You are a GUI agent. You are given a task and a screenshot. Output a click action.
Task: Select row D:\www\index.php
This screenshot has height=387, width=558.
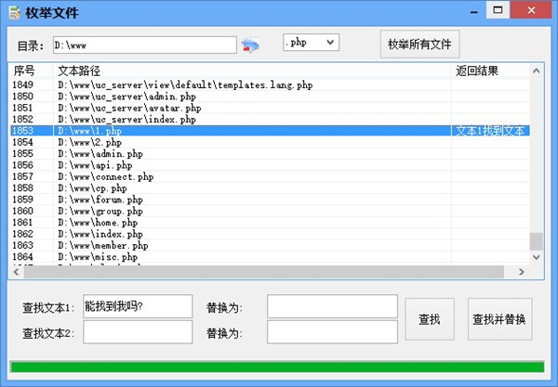tap(270, 234)
